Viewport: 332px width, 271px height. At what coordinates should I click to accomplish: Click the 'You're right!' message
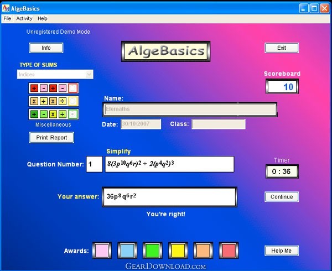166,214
